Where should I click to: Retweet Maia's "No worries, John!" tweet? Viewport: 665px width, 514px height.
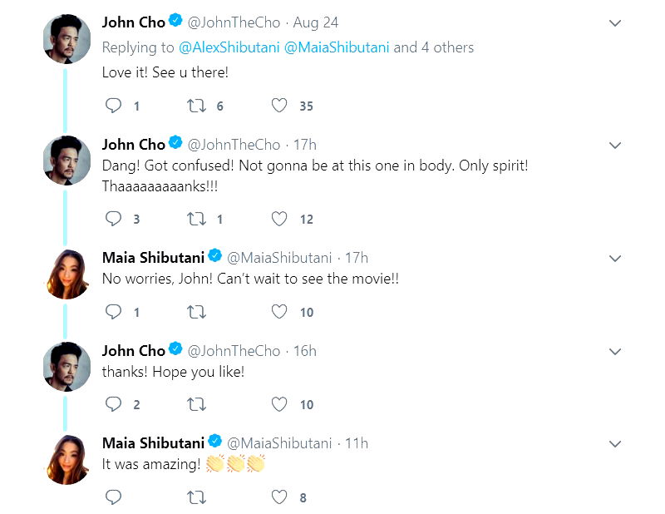pos(196,312)
